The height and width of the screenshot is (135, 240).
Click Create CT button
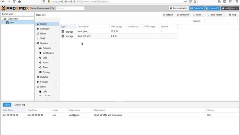213,8
